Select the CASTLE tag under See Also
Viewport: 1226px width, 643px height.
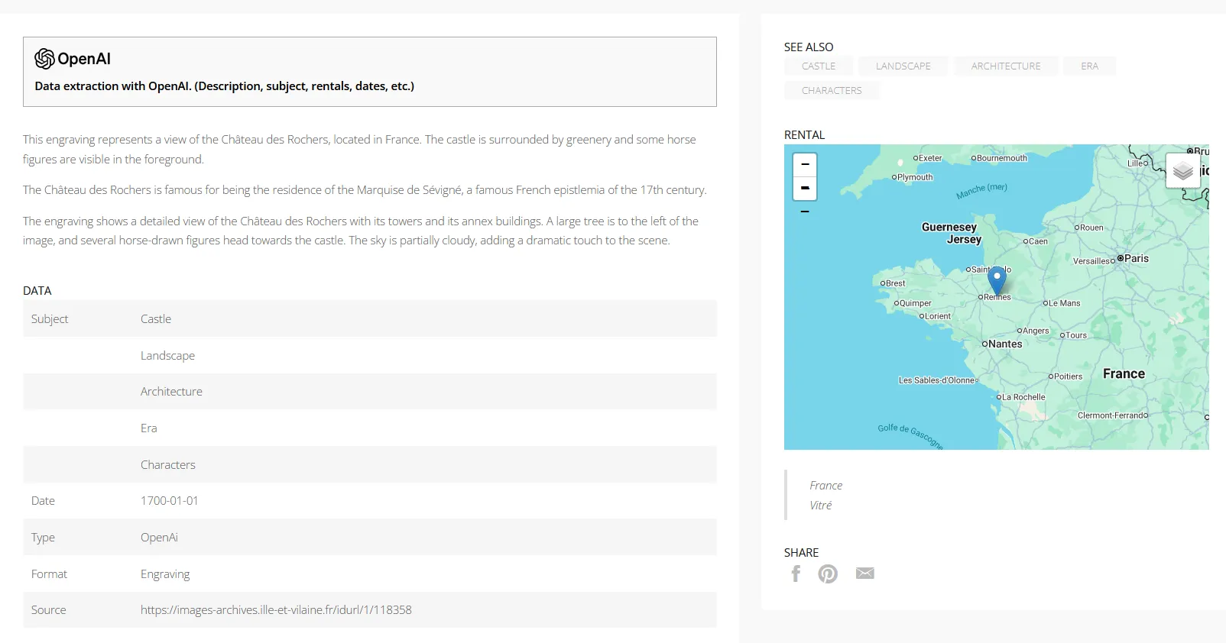point(818,66)
